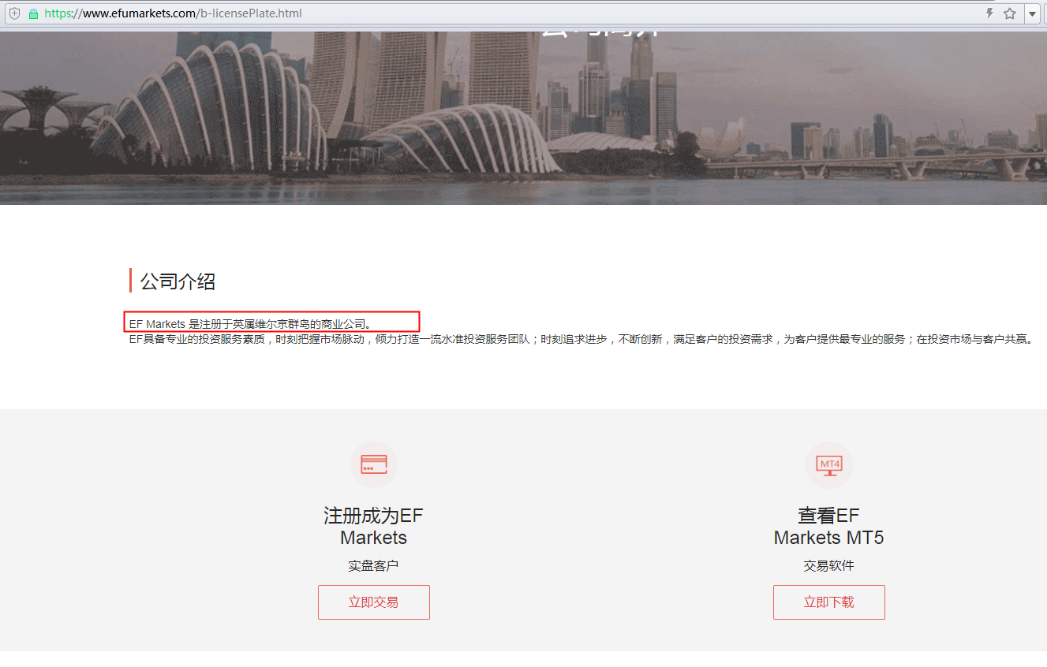Click the paragraph starting EF具备专业的投资服务素质
Viewport: 1047px width, 667px height.
pyautogui.click(x=581, y=340)
